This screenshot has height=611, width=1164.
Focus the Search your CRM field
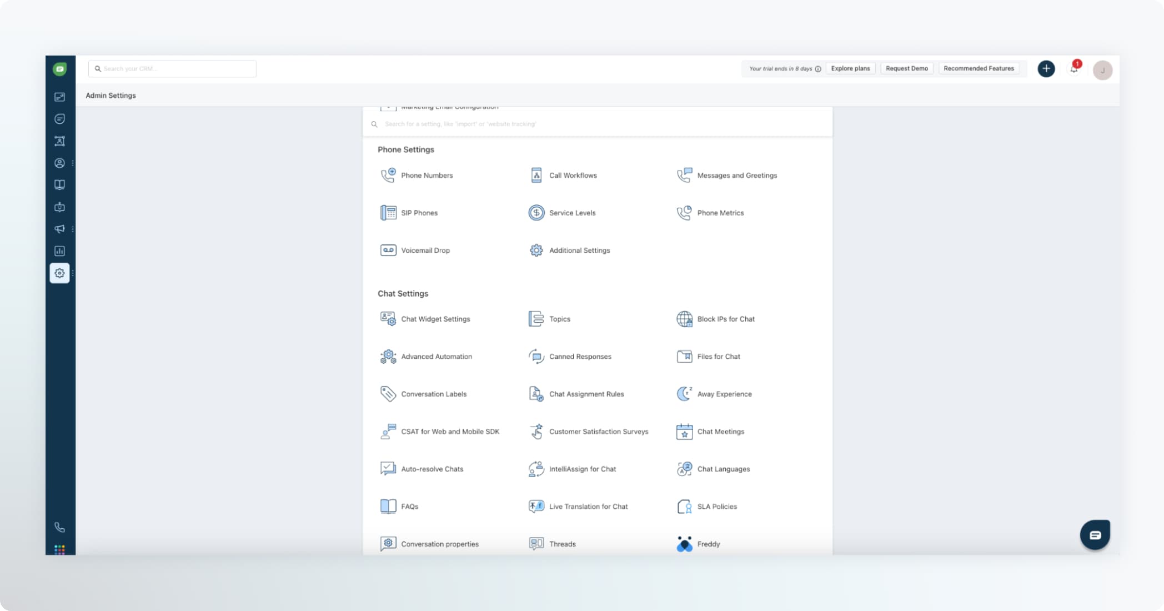tap(172, 69)
